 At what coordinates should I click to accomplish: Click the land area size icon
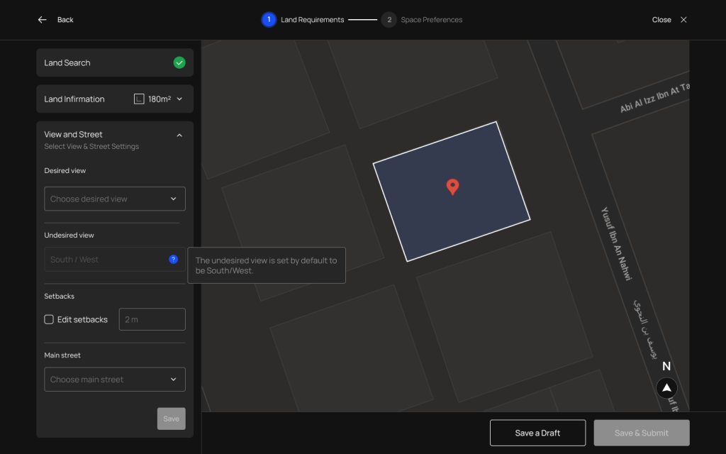click(139, 99)
